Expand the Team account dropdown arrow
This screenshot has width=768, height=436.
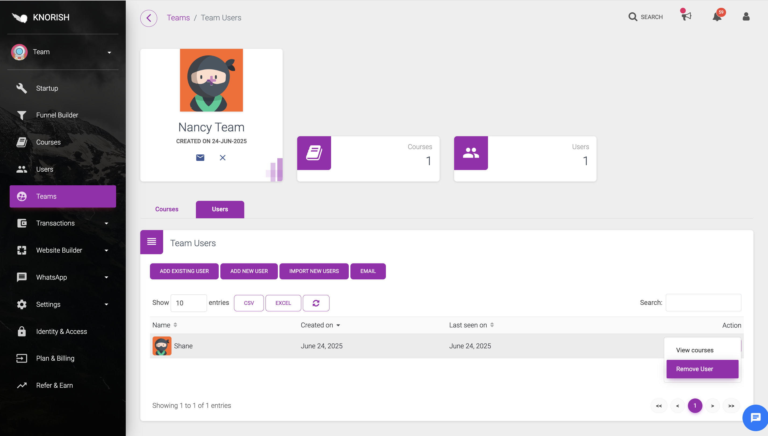click(109, 52)
